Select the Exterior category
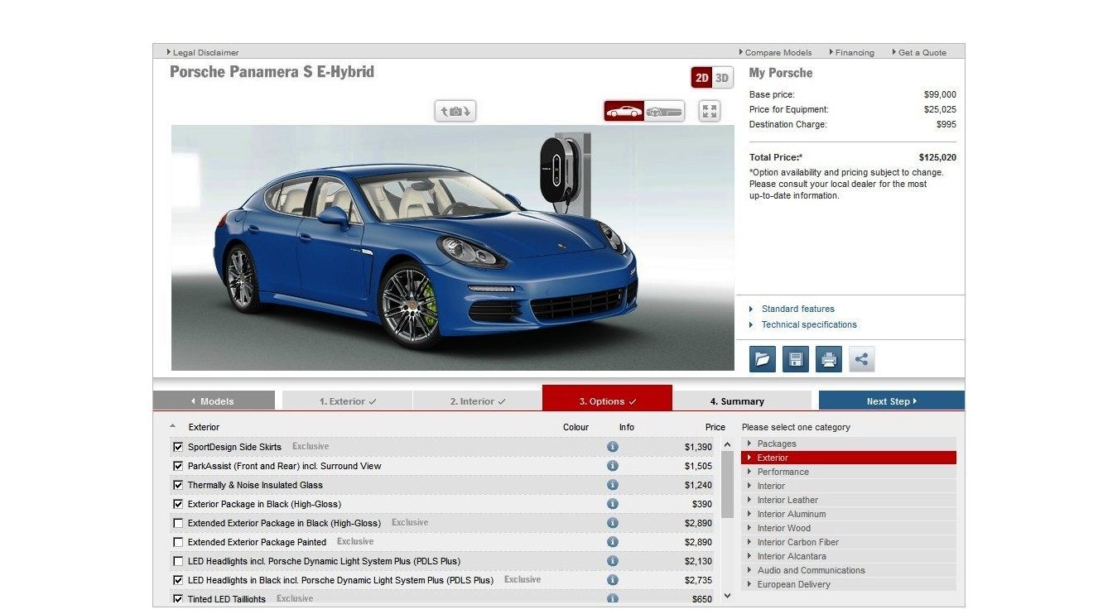1098x614 pixels. click(x=849, y=458)
